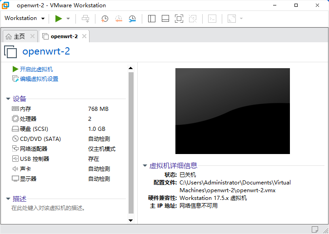Screen dimensions: 329x234
Task: Toggle the thumbnail bar view icon
Action: (165, 19)
